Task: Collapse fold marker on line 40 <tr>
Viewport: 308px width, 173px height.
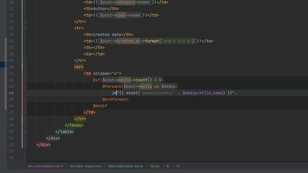Action: pyautogui.click(x=25, y=67)
